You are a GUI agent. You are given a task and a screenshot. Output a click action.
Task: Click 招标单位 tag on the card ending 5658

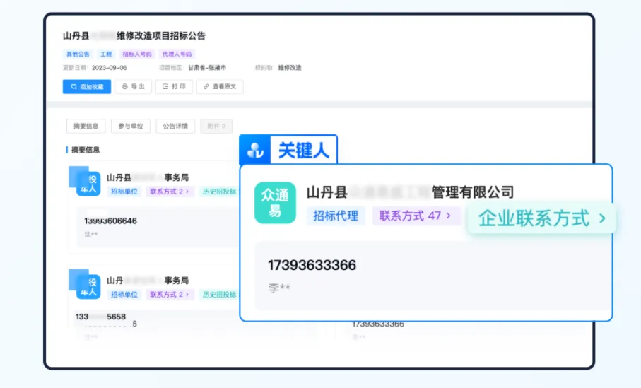(124, 295)
